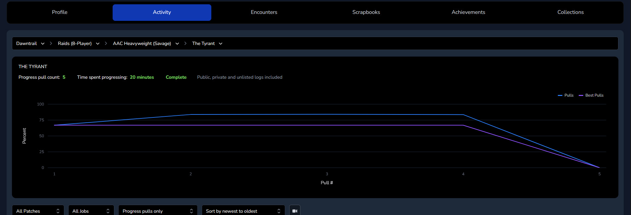The height and width of the screenshot is (215, 631).
Task: Open The Tyrant encounter dropdown
Action: [207, 43]
